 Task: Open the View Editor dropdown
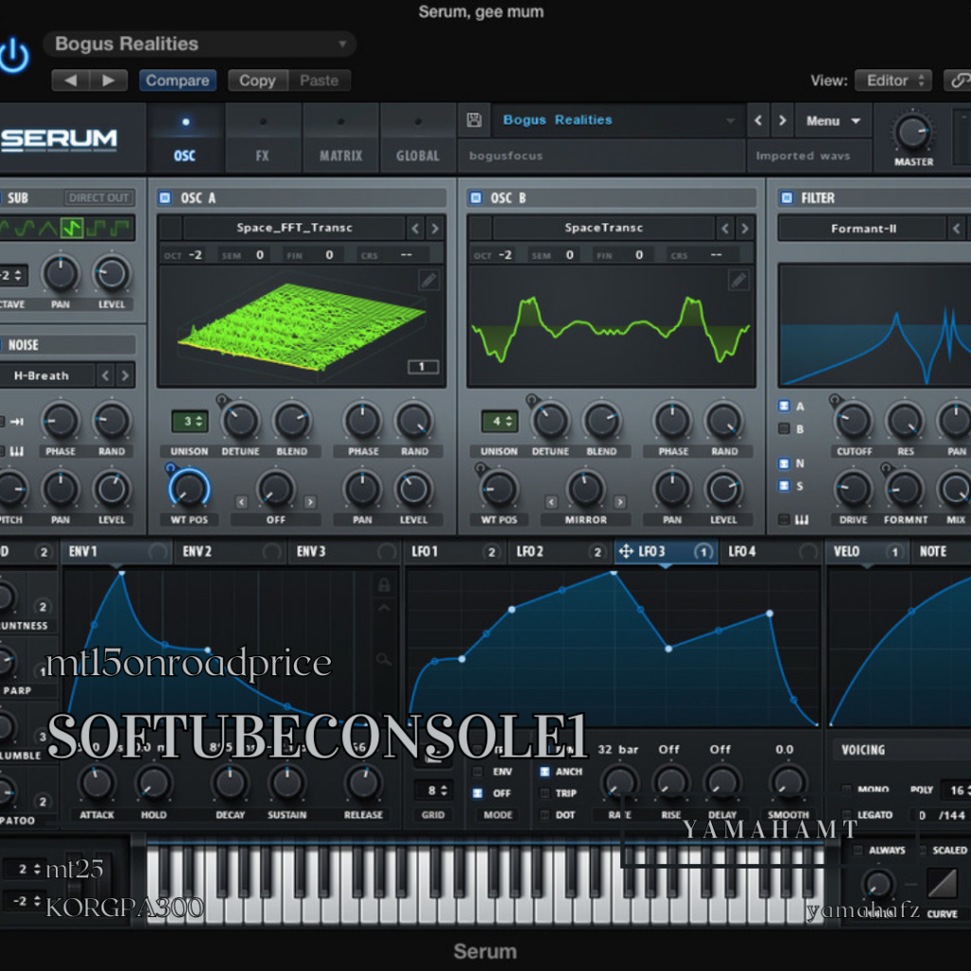pos(893,81)
